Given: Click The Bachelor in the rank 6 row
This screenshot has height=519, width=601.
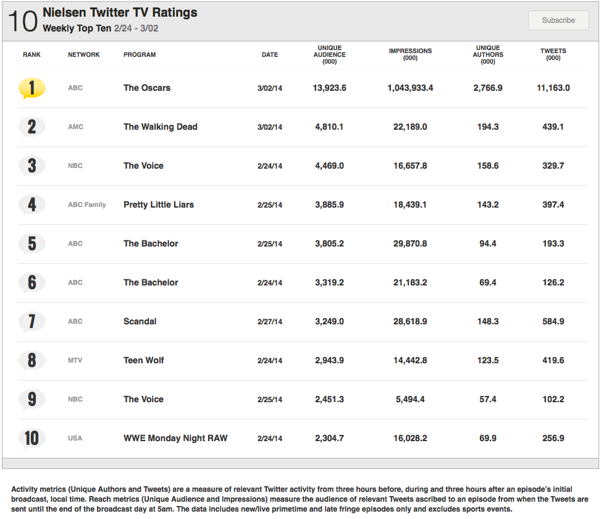Looking at the screenshot, I should coord(151,282).
